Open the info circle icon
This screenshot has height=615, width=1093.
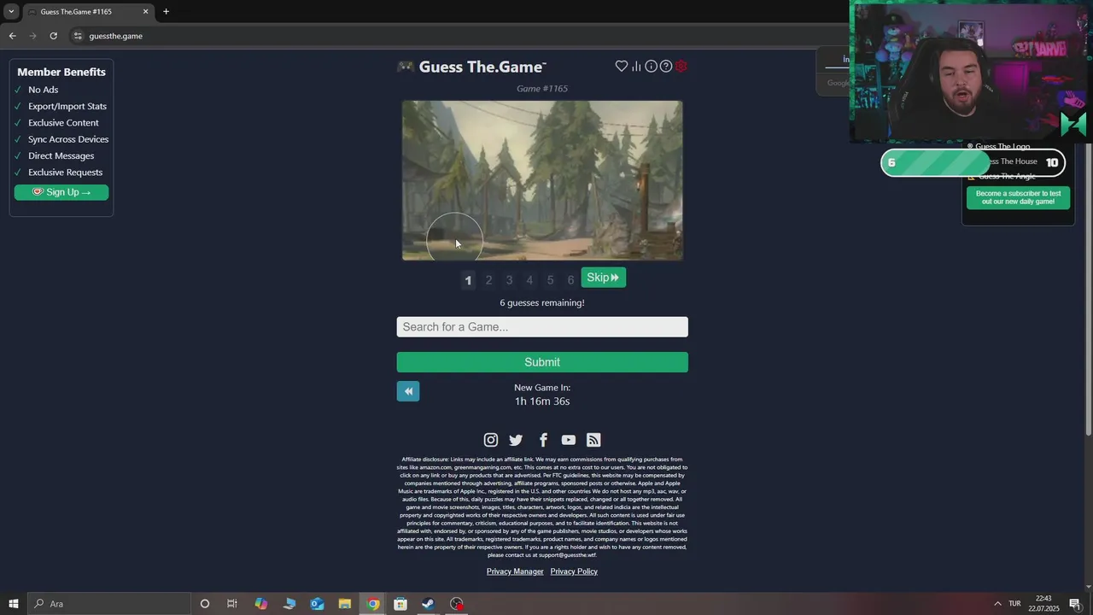click(x=651, y=66)
